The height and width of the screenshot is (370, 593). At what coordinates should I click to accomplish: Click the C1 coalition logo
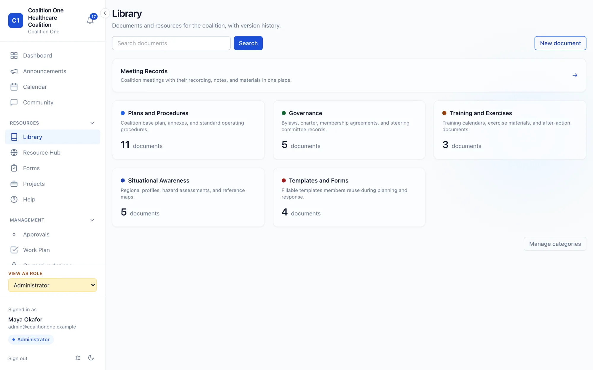coord(16,20)
